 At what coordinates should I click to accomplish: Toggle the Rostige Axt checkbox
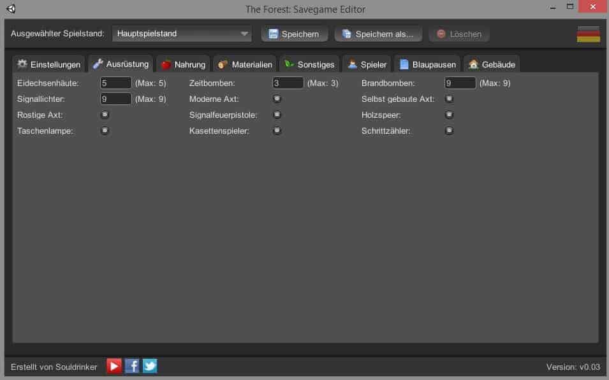[105, 115]
